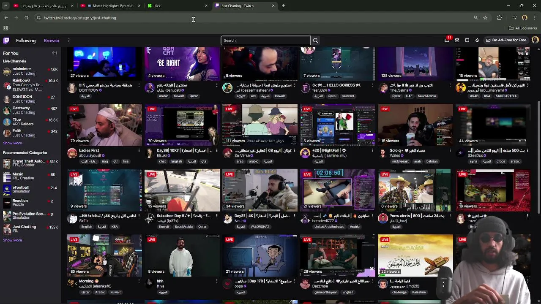Image resolution: width=541 pixels, height=304 pixels.
Task: Open the Grand Theft Auto recommended category
Action: pos(30,163)
